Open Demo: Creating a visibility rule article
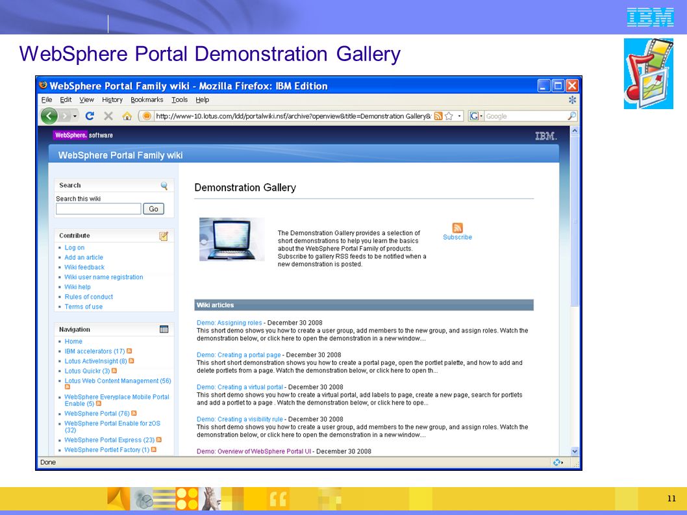This screenshot has width=687, height=515. (240, 419)
